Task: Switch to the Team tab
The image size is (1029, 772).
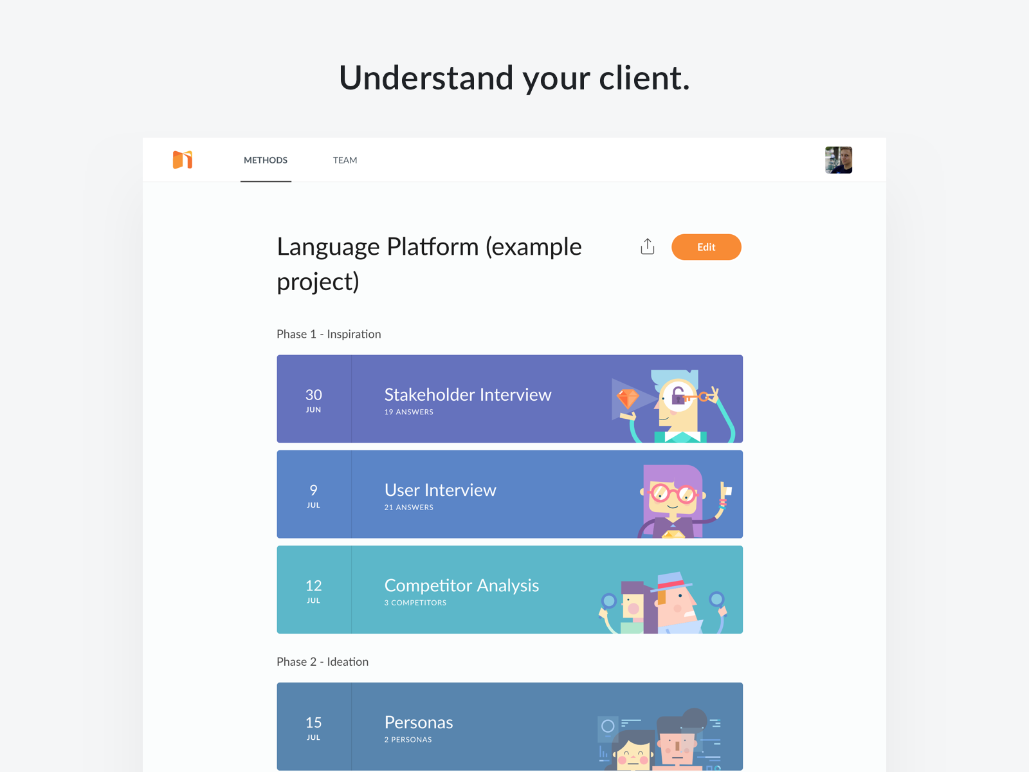Action: 345,160
